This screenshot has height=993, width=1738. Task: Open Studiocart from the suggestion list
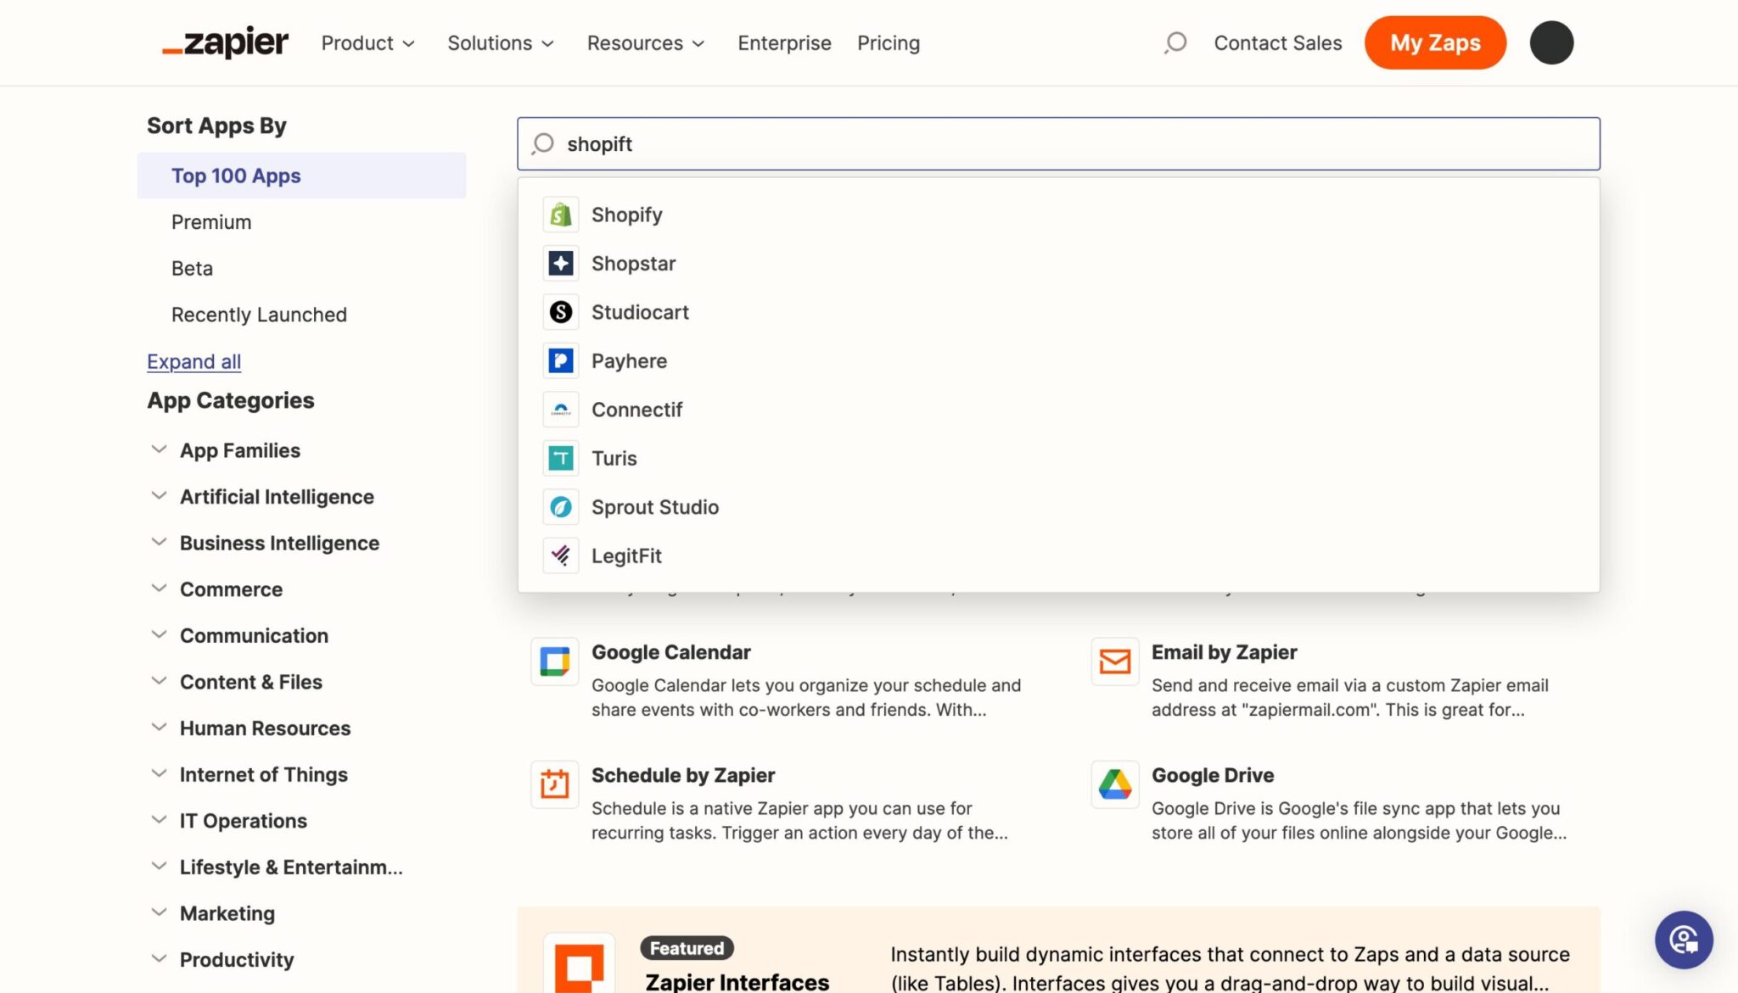click(x=560, y=312)
